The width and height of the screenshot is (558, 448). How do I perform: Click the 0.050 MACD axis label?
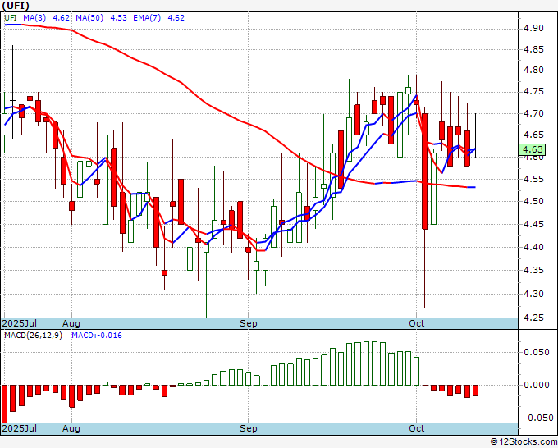pos(537,352)
